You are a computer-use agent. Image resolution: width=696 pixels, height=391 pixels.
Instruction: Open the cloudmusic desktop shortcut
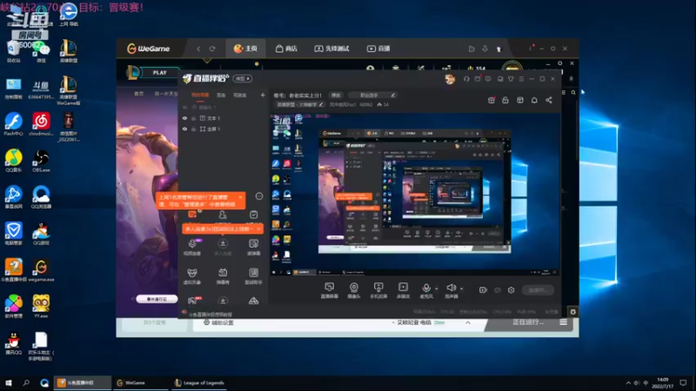click(41, 124)
